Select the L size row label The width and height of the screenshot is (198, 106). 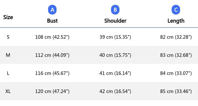[8, 73]
